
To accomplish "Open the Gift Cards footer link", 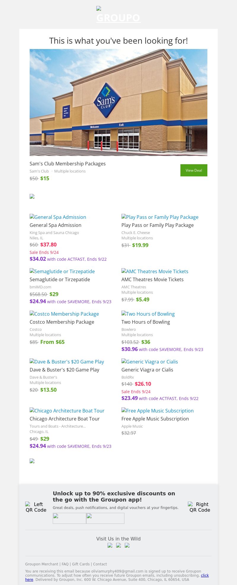I will click(x=81, y=564).
